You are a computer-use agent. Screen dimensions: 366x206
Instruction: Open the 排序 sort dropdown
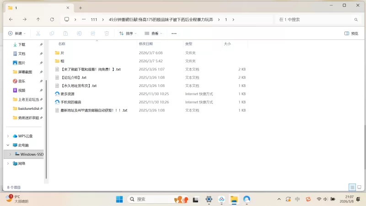pos(128,33)
